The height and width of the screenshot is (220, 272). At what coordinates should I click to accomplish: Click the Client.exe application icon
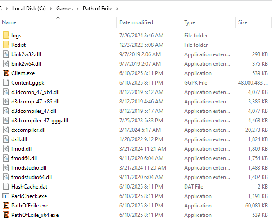[6, 73]
